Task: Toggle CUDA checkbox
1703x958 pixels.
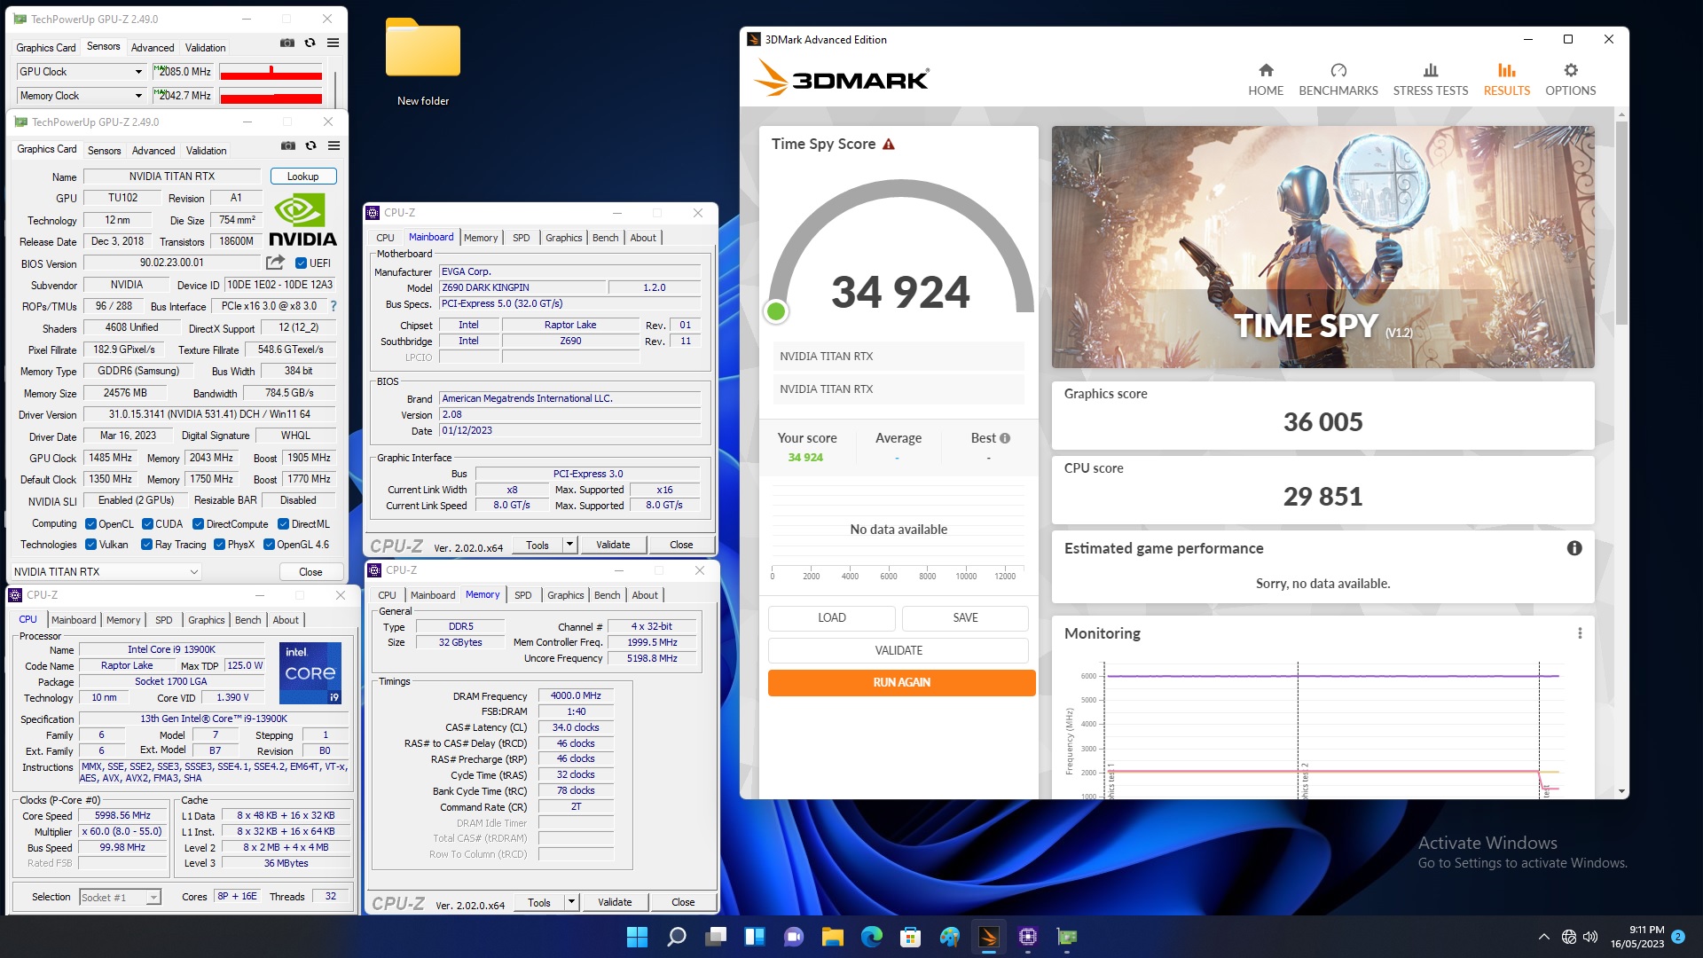Action: tap(147, 524)
